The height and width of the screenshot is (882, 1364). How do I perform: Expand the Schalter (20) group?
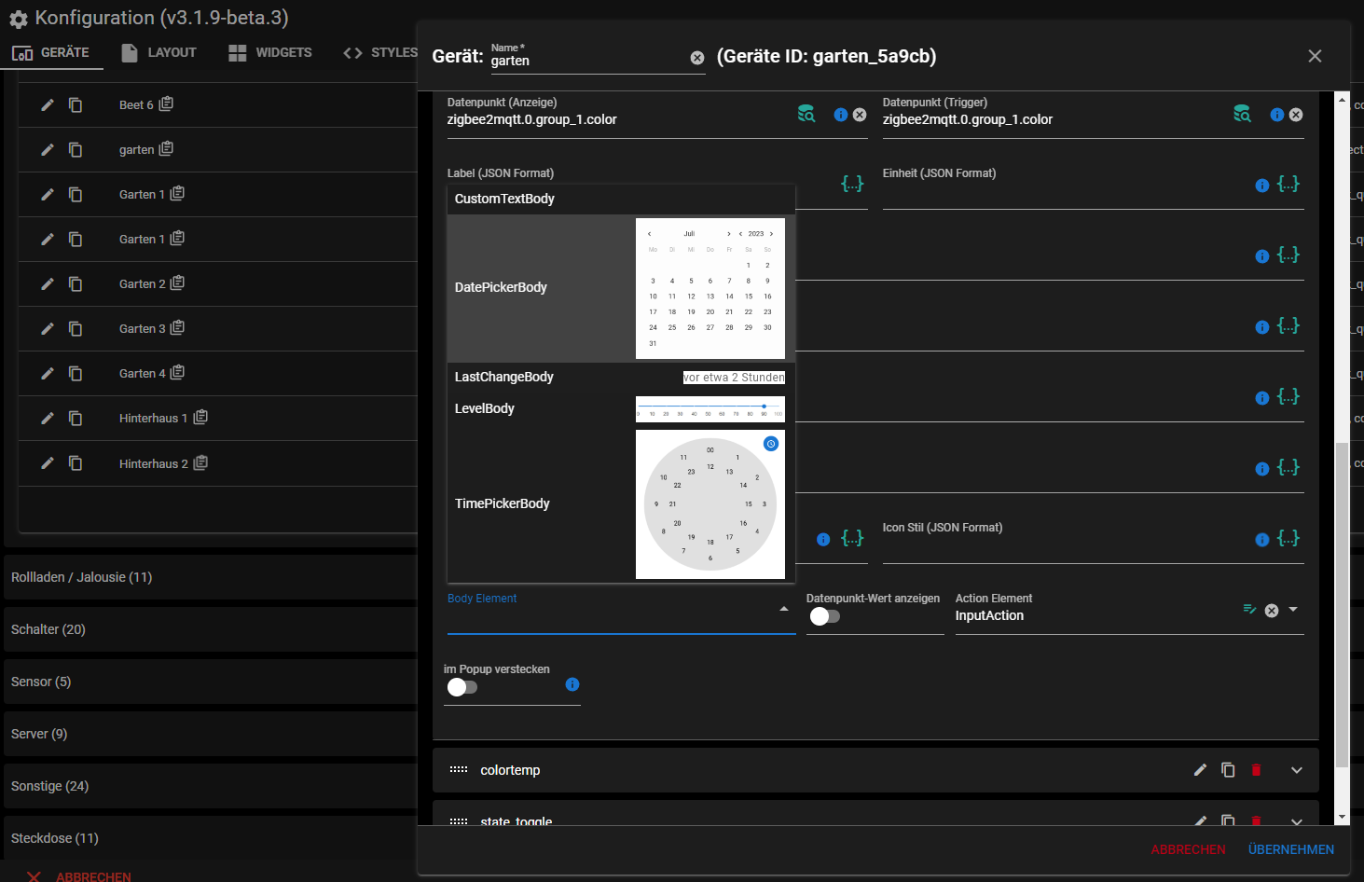211,629
